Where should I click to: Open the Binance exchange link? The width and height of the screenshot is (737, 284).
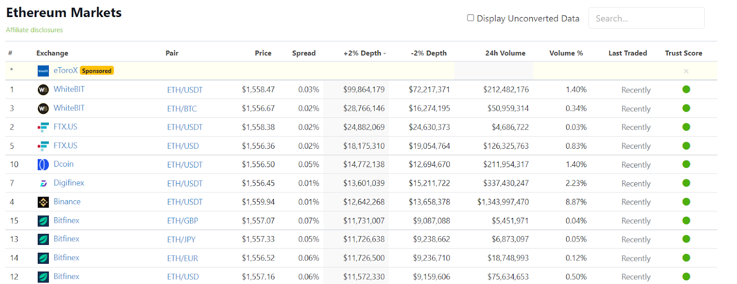pos(67,202)
